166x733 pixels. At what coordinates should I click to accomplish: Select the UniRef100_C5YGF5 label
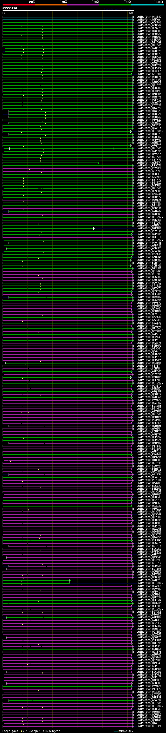click(149, 694)
